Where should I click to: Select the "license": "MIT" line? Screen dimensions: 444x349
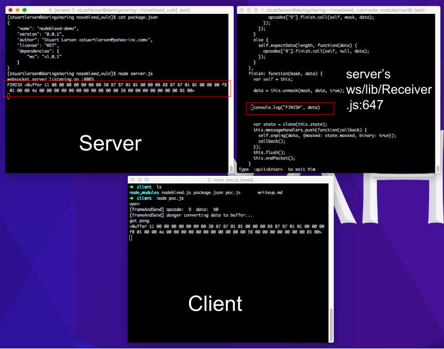click(38, 45)
